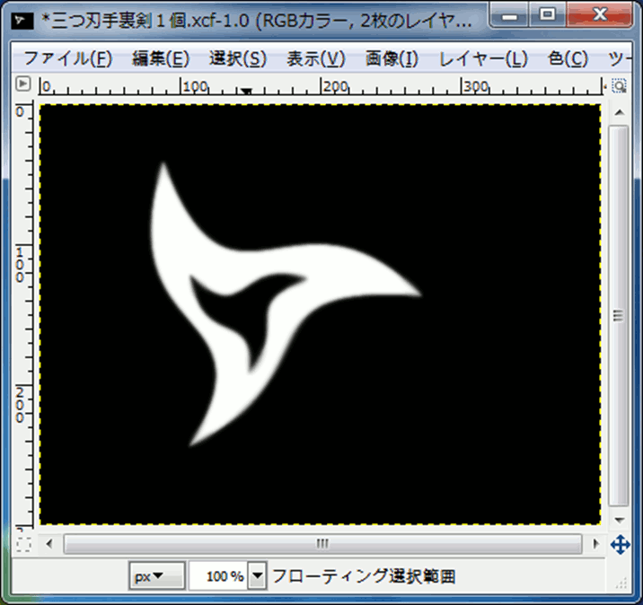643x605 pixels.
Task: Click the vertical scrollbar thumb
Action: coord(618,314)
